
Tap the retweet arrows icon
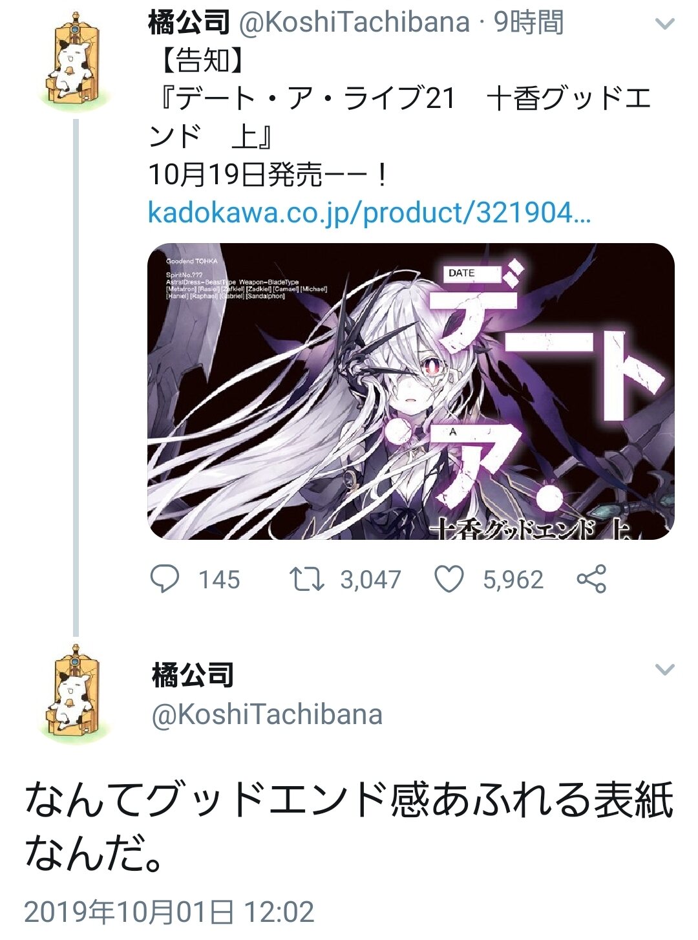click(x=306, y=579)
